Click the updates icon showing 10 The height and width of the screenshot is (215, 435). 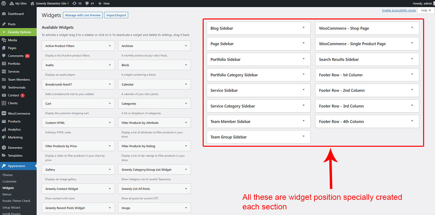pos(75,3)
